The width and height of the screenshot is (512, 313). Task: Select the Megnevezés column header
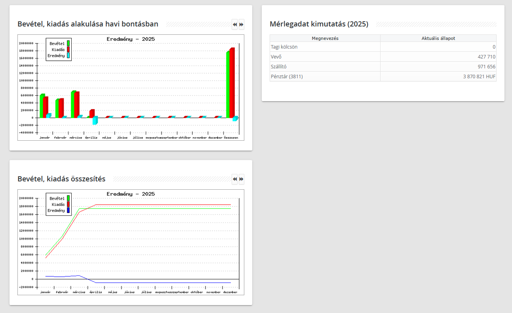[x=325, y=38]
